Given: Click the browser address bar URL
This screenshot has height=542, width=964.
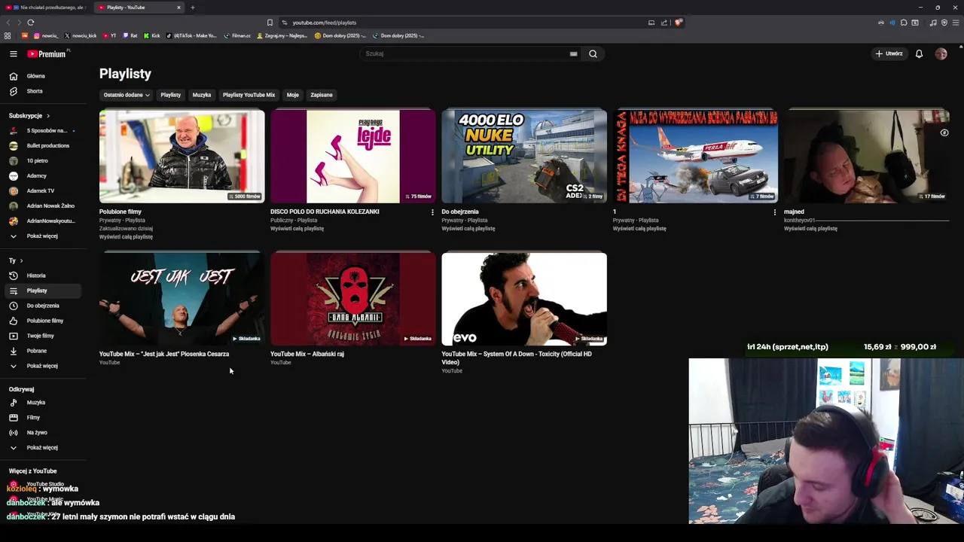Looking at the screenshot, I should (324, 23).
